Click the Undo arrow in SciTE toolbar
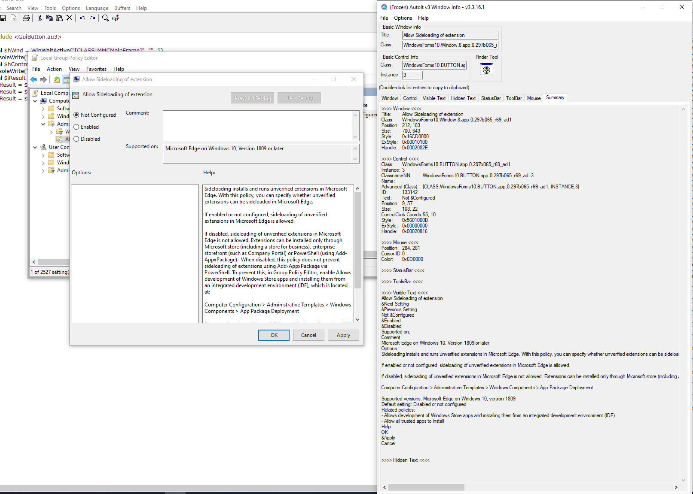Viewport: 693px width, 494px height. pos(82,18)
